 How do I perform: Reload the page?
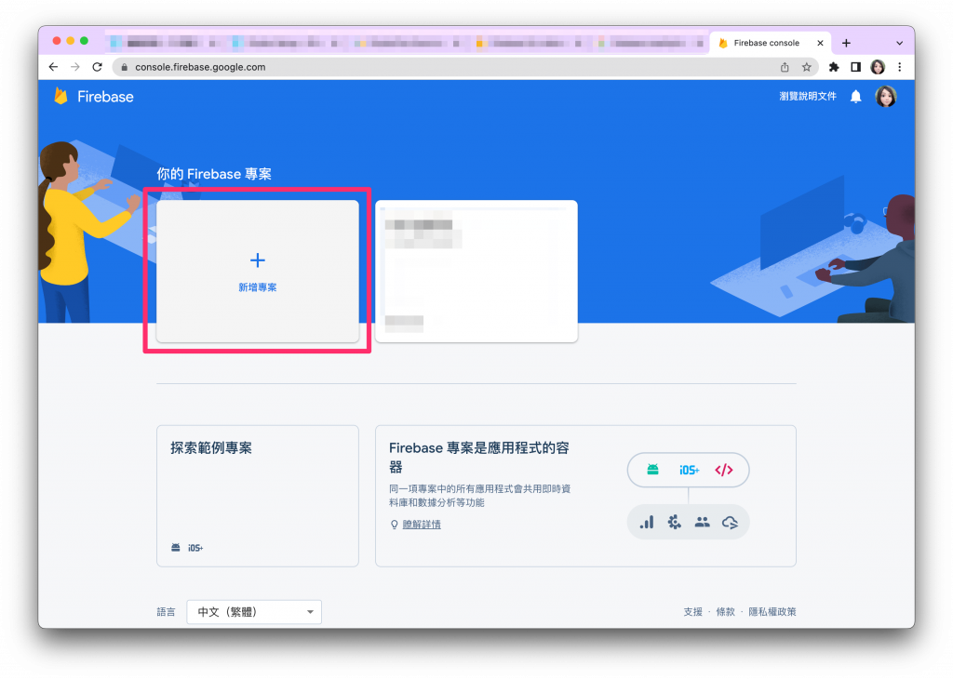97,67
